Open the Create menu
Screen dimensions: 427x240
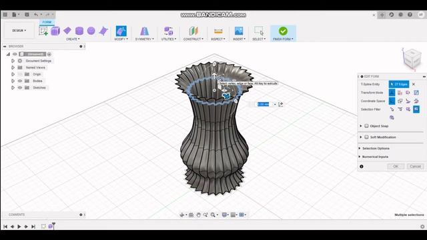pos(73,39)
